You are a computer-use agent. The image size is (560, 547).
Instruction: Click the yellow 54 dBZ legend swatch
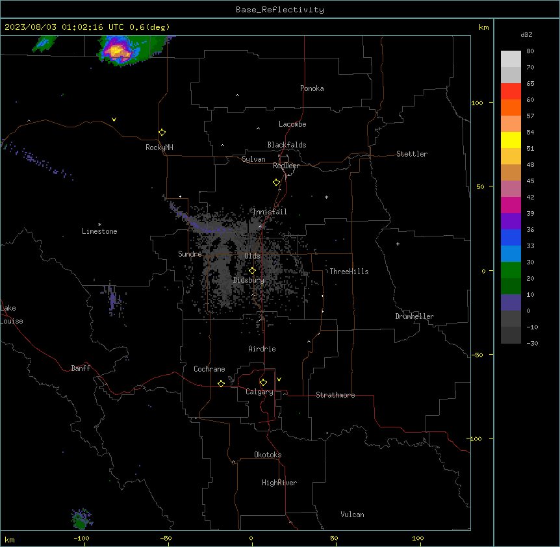click(511, 140)
